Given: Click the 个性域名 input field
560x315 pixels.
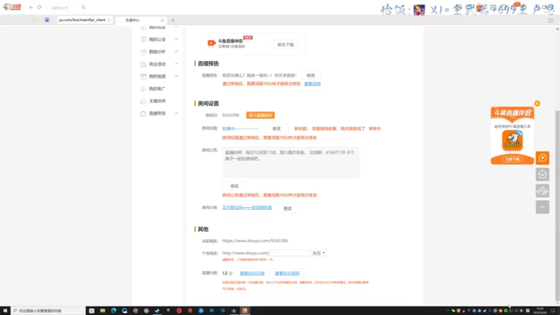Looking at the screenshot, I should tap(289, 253).
